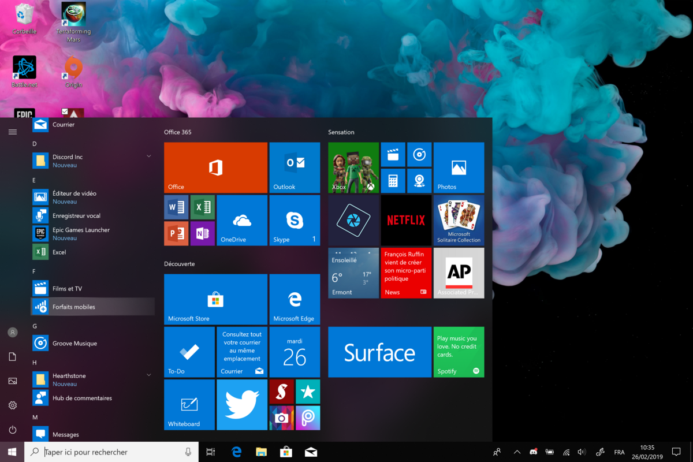Launch Epic Games Launcher from app list
The height and width of the screenshot is (462, 693).
[93, 233]
